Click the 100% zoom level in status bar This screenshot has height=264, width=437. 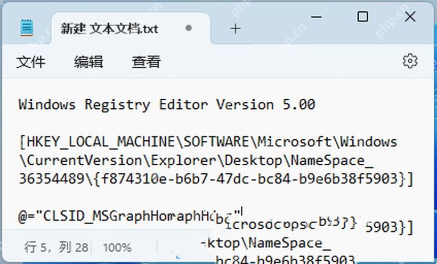(117, 247)
